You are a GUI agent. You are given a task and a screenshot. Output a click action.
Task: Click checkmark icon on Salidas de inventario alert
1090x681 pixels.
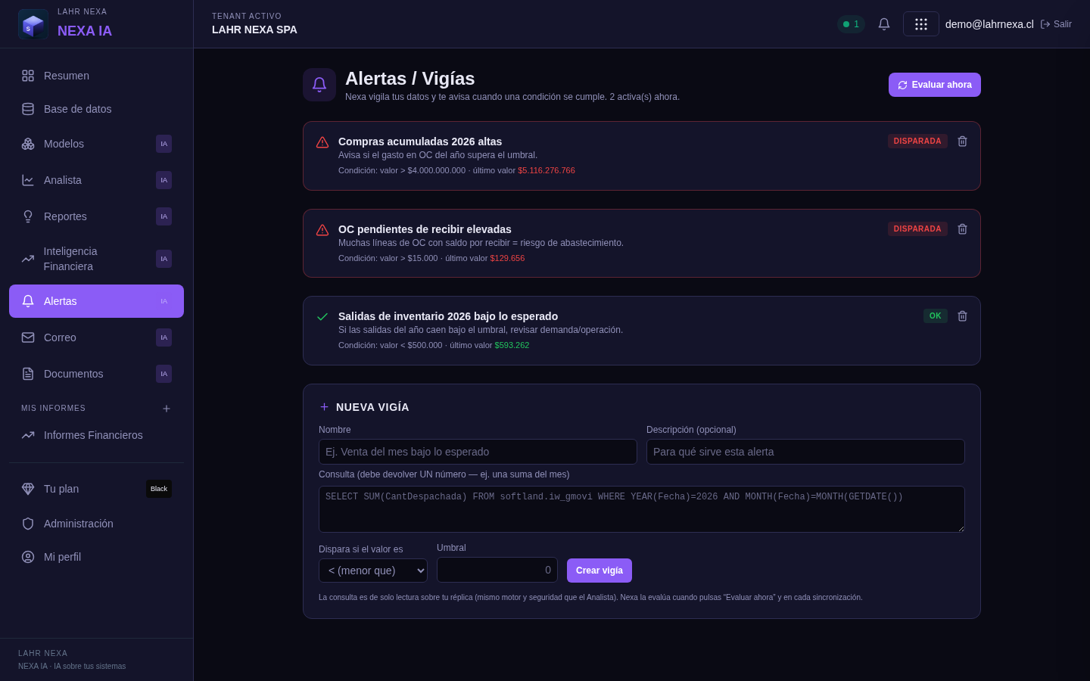click(x=322, y=317)
